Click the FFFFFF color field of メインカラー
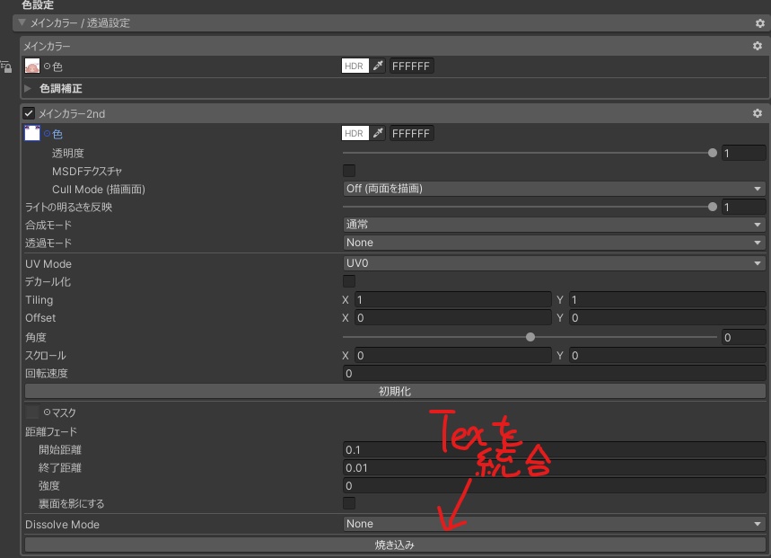 click(411, 66)
